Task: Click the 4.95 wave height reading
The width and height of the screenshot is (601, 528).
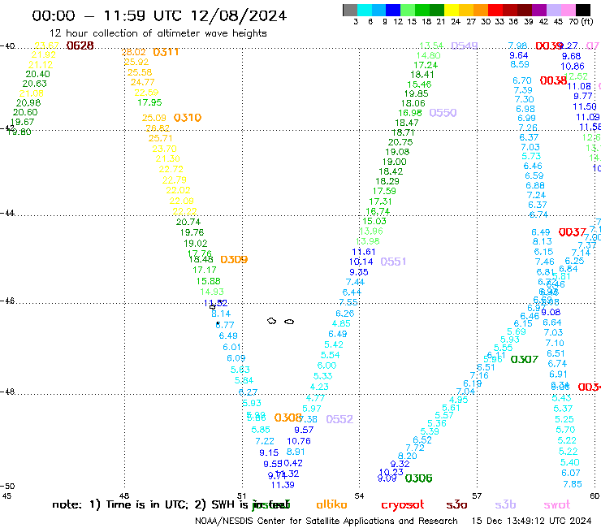Action: tap(458, 400)
